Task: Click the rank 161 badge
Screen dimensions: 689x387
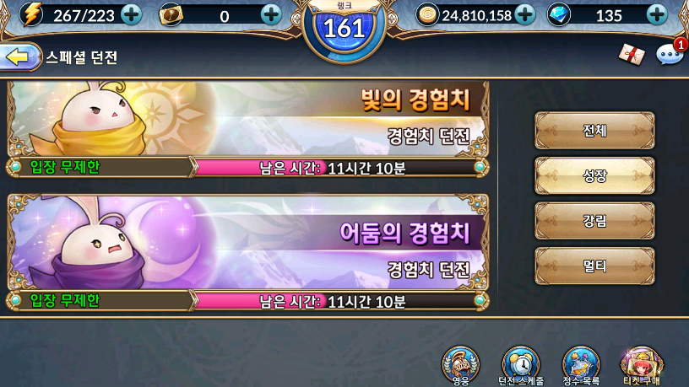Action: [x=344, y=29]
